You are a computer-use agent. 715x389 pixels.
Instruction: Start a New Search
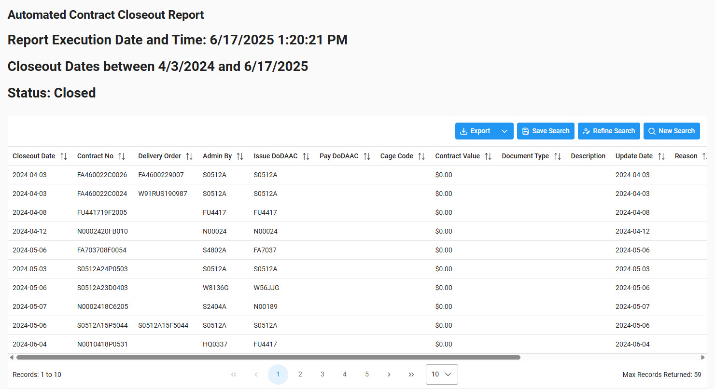pyautogui.click(x=671, y=131)
